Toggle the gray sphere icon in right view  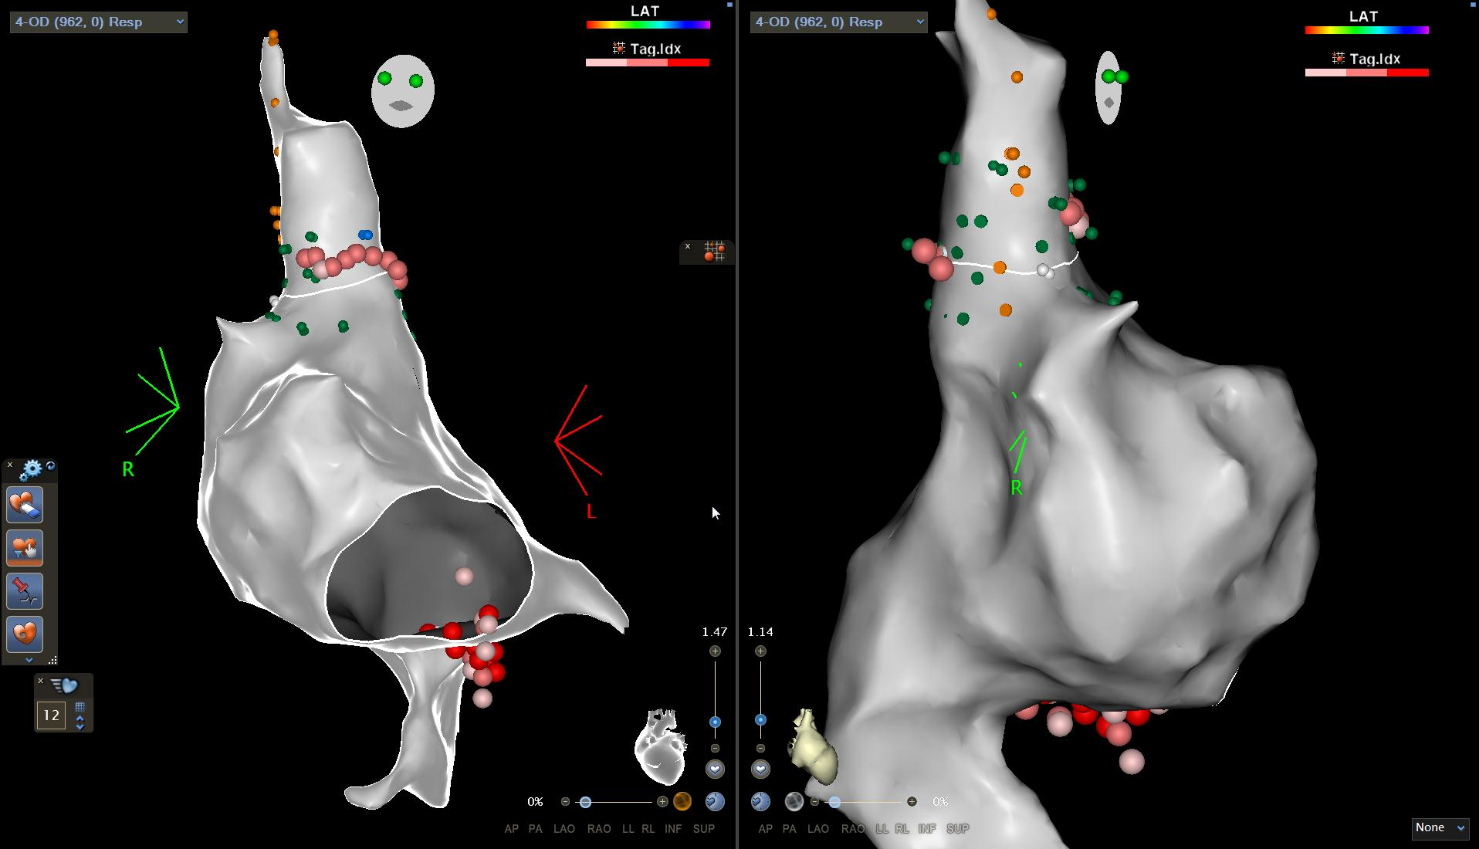794,802
